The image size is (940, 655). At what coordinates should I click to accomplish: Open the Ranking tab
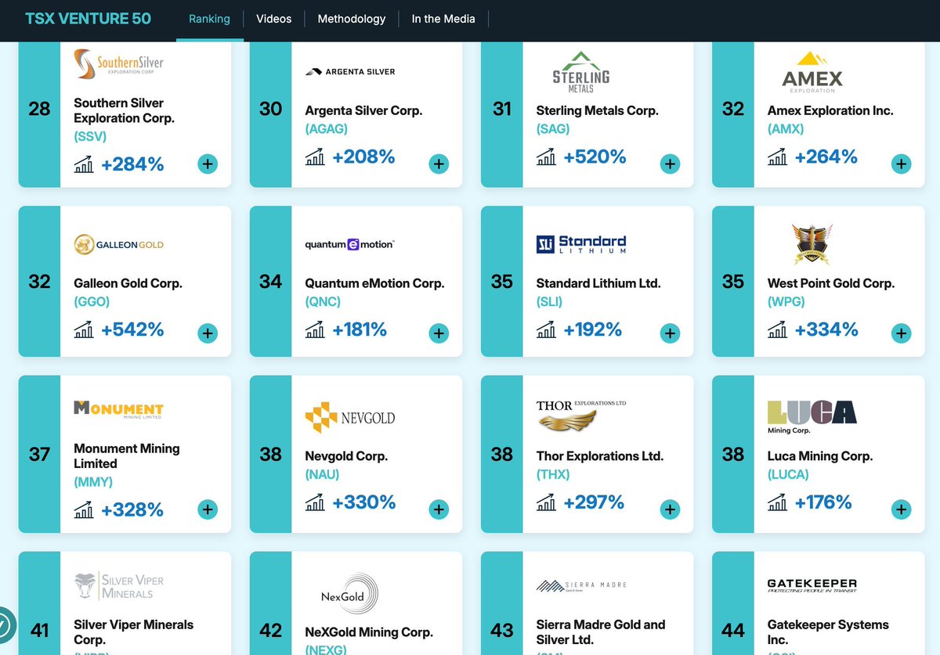[210, 19]
